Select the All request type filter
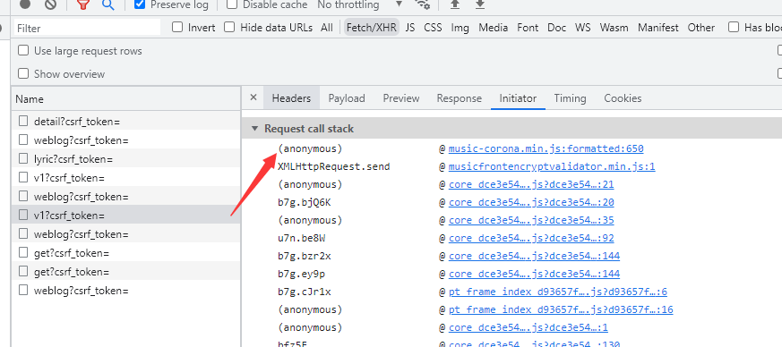Screen dimensions: 782x347 pos(327,28)
